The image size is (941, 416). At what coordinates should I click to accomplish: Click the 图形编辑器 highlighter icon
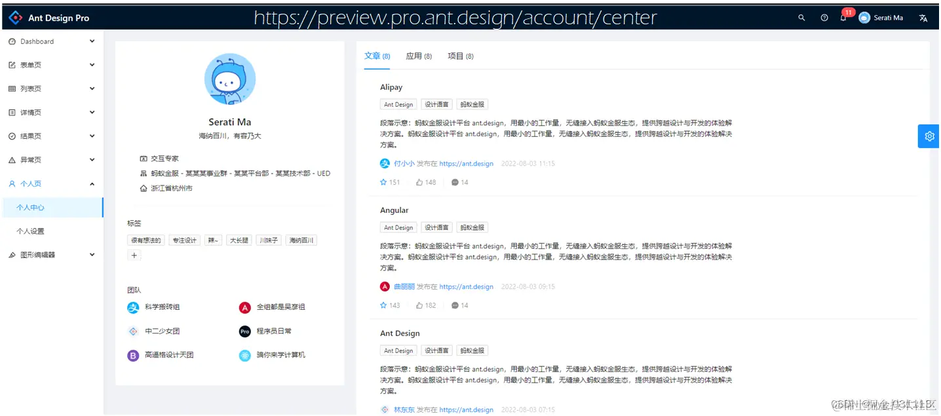[x=12, y=255]
